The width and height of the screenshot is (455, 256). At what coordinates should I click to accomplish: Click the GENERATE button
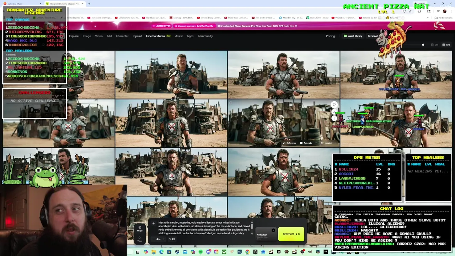point(291,234)
